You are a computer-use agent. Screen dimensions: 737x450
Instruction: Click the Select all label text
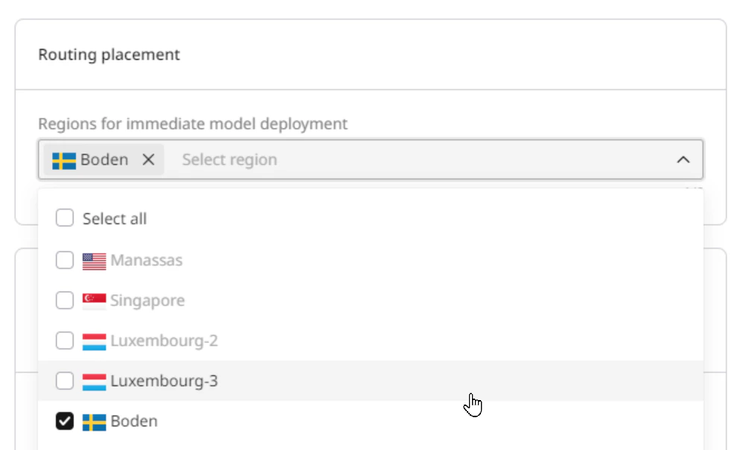point(115,218)
